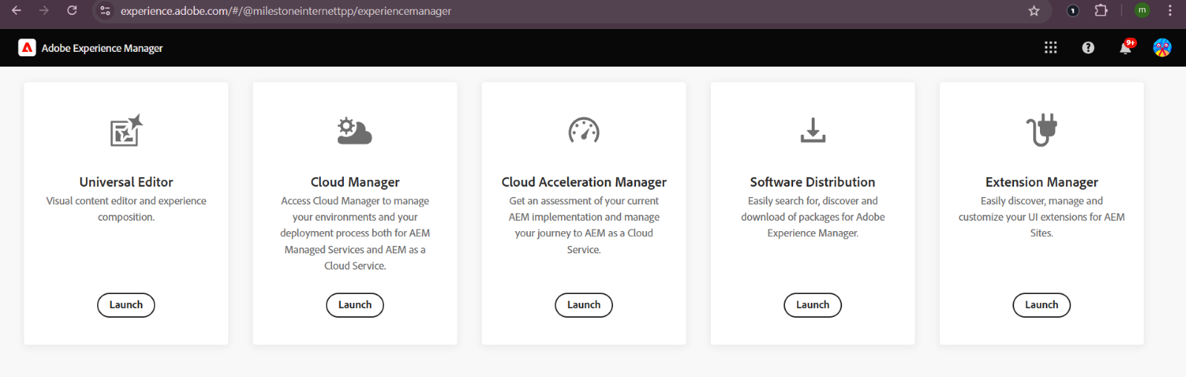
Task: Go back using browser back arrow
Action: point(16,10)
